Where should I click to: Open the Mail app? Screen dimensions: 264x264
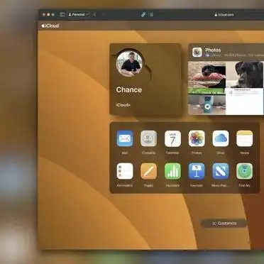(x=125, y=138)
